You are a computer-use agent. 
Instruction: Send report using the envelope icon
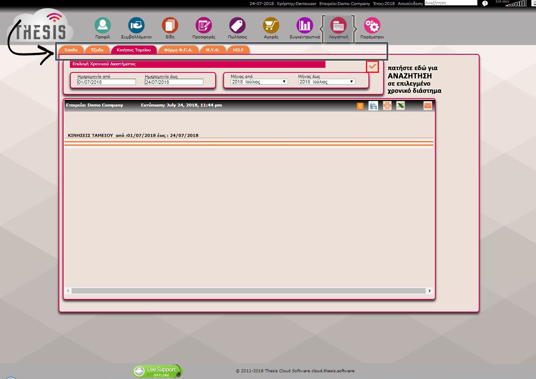427,106
